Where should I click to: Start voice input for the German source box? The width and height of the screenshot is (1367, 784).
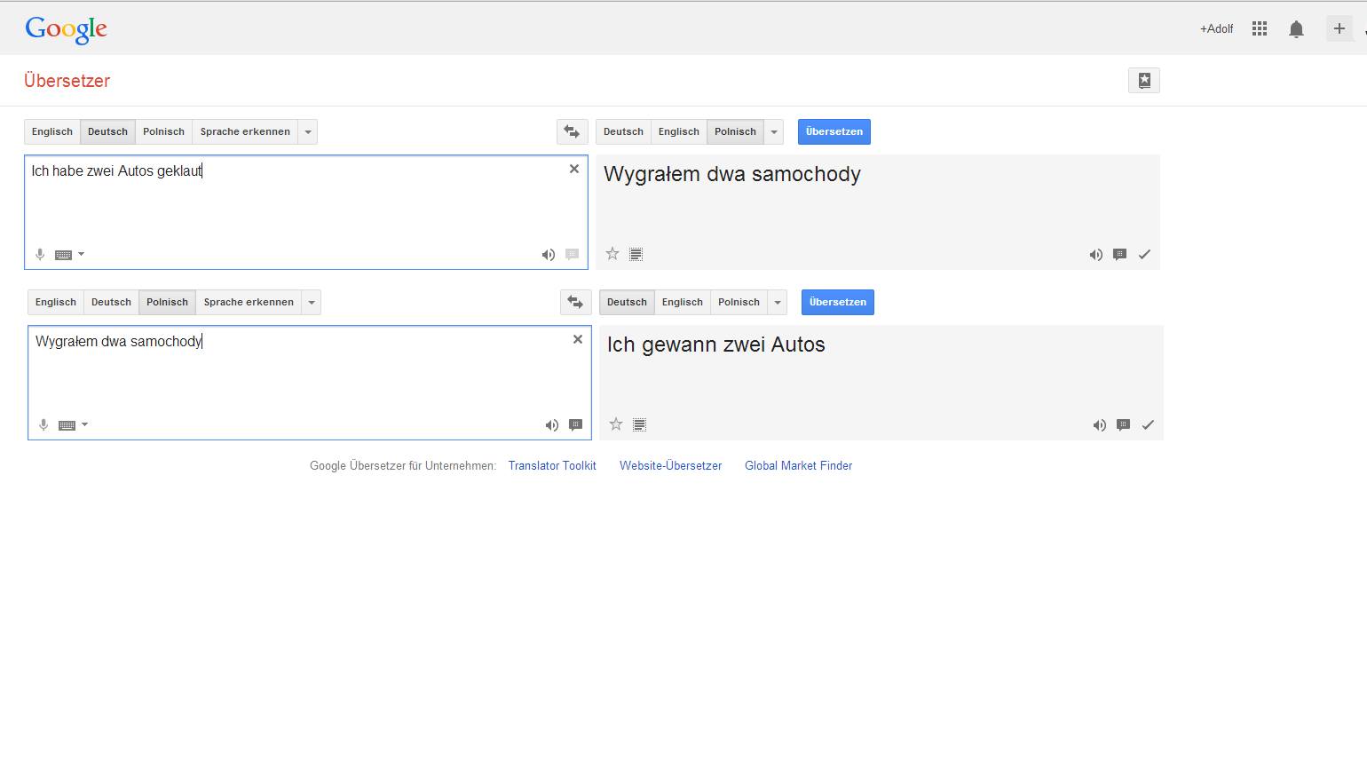40,255
